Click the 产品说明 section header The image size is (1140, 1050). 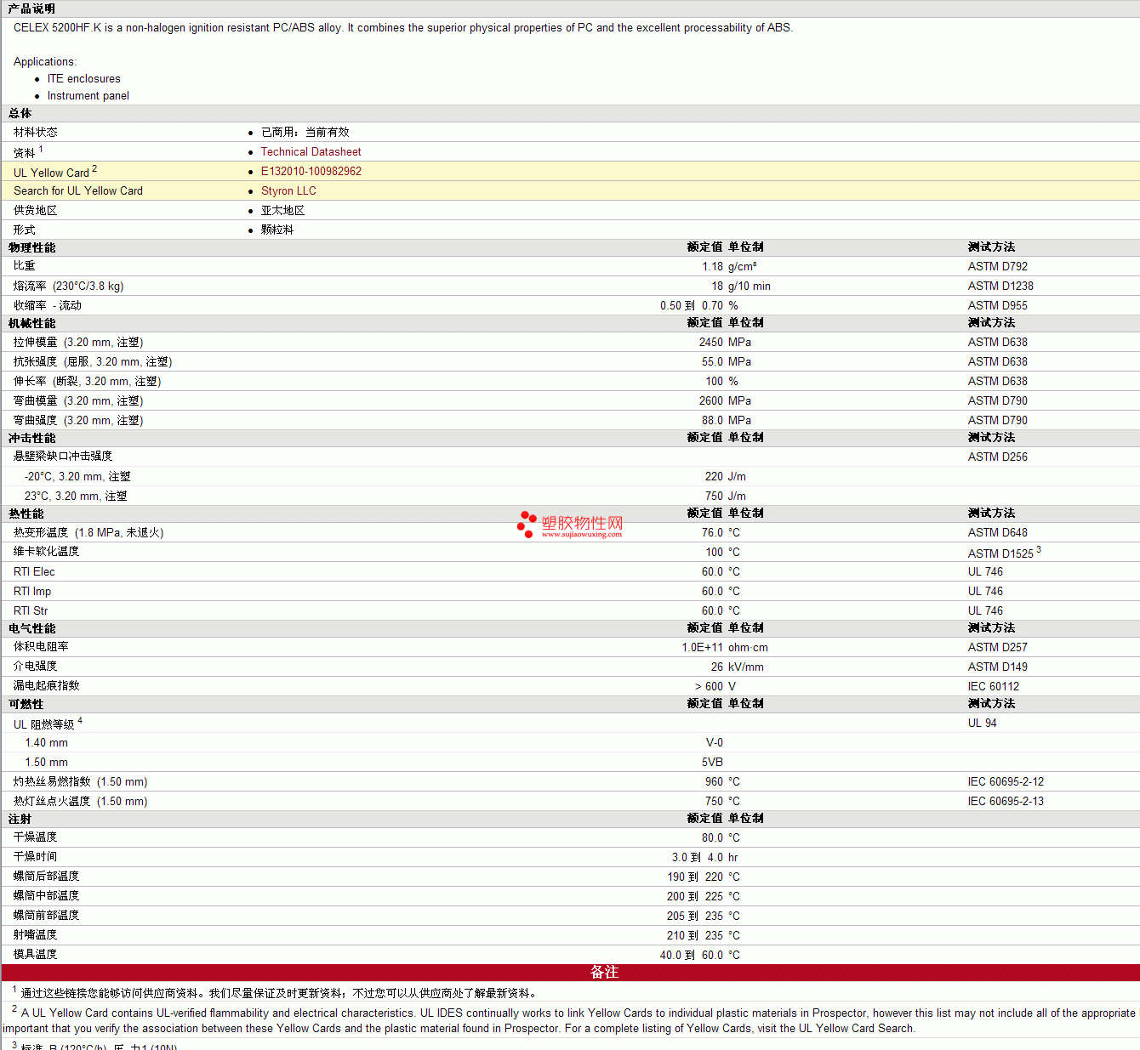point(31,9)
